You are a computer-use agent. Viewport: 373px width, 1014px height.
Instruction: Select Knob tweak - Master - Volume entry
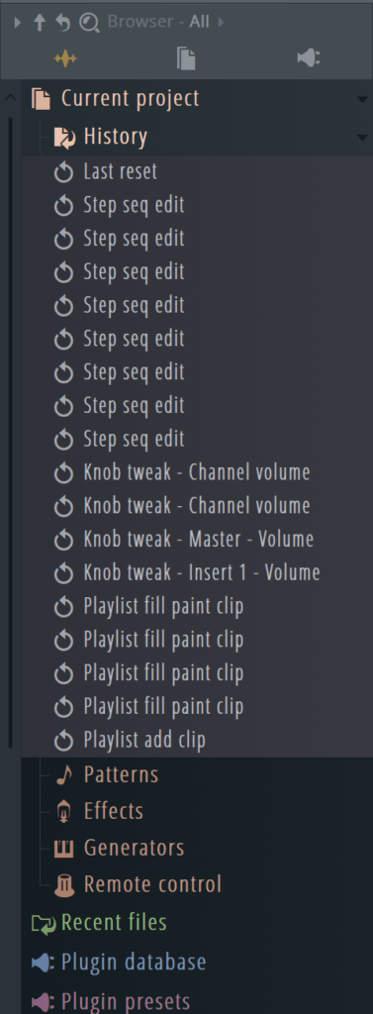click(x=197, y=540)
